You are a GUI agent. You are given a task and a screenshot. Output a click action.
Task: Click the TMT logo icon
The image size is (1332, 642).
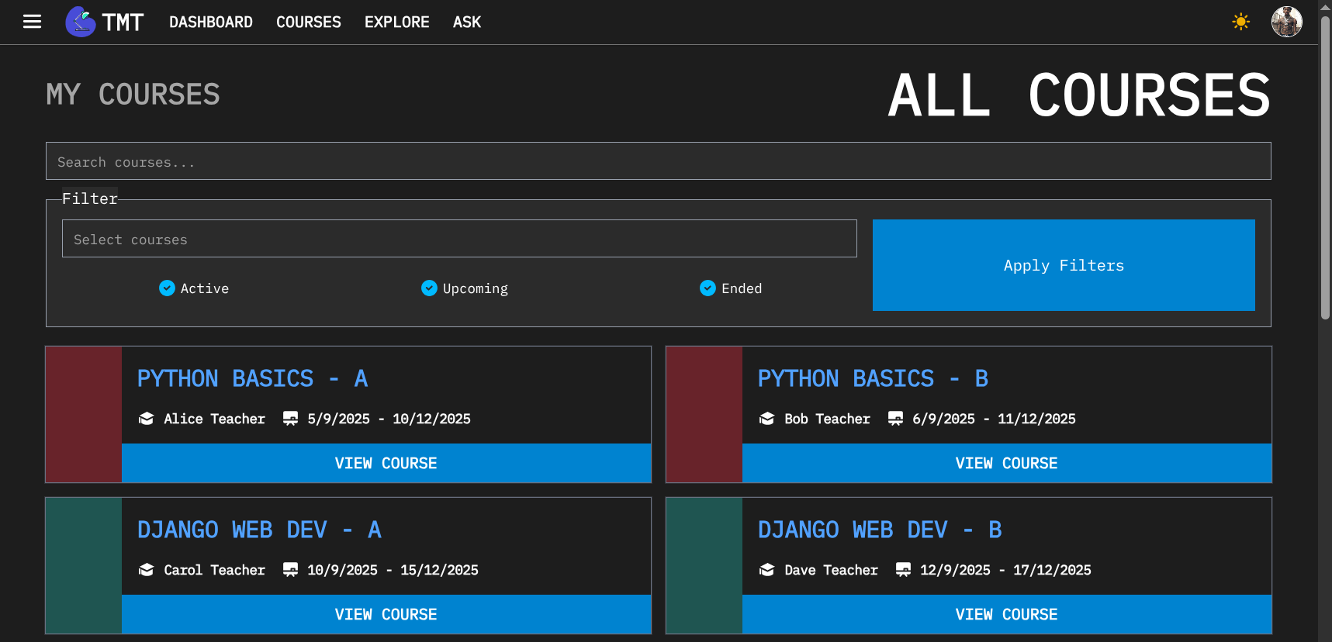pos(81,22)
